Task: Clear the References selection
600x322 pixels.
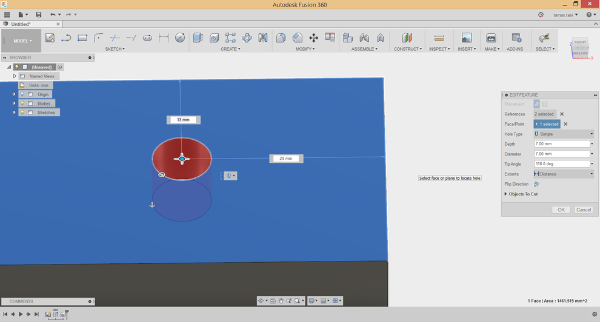Action: click(562, 114)
